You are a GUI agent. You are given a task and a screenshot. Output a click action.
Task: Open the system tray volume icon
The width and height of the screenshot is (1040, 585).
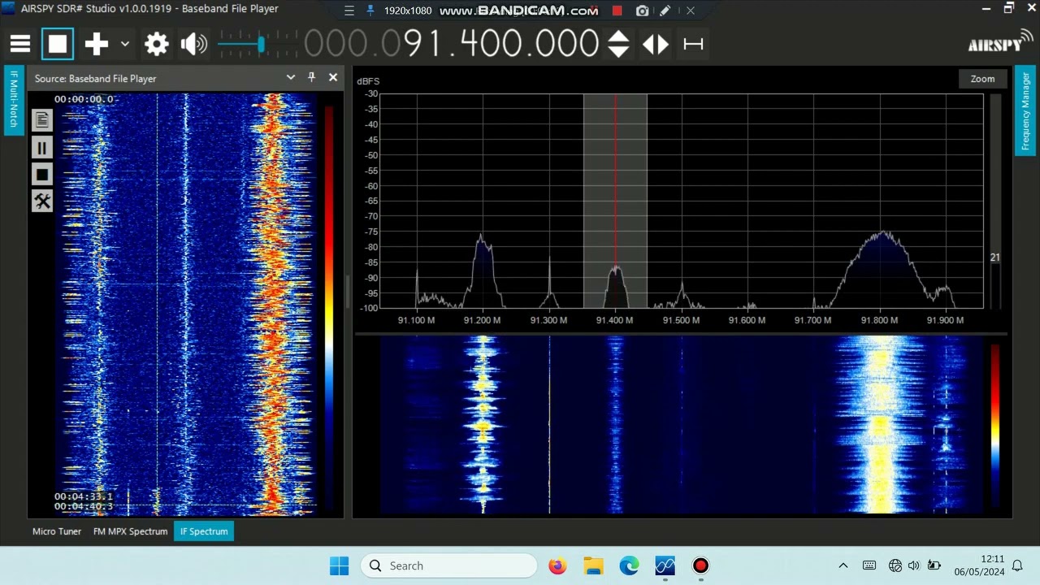[x=914, y=565]
